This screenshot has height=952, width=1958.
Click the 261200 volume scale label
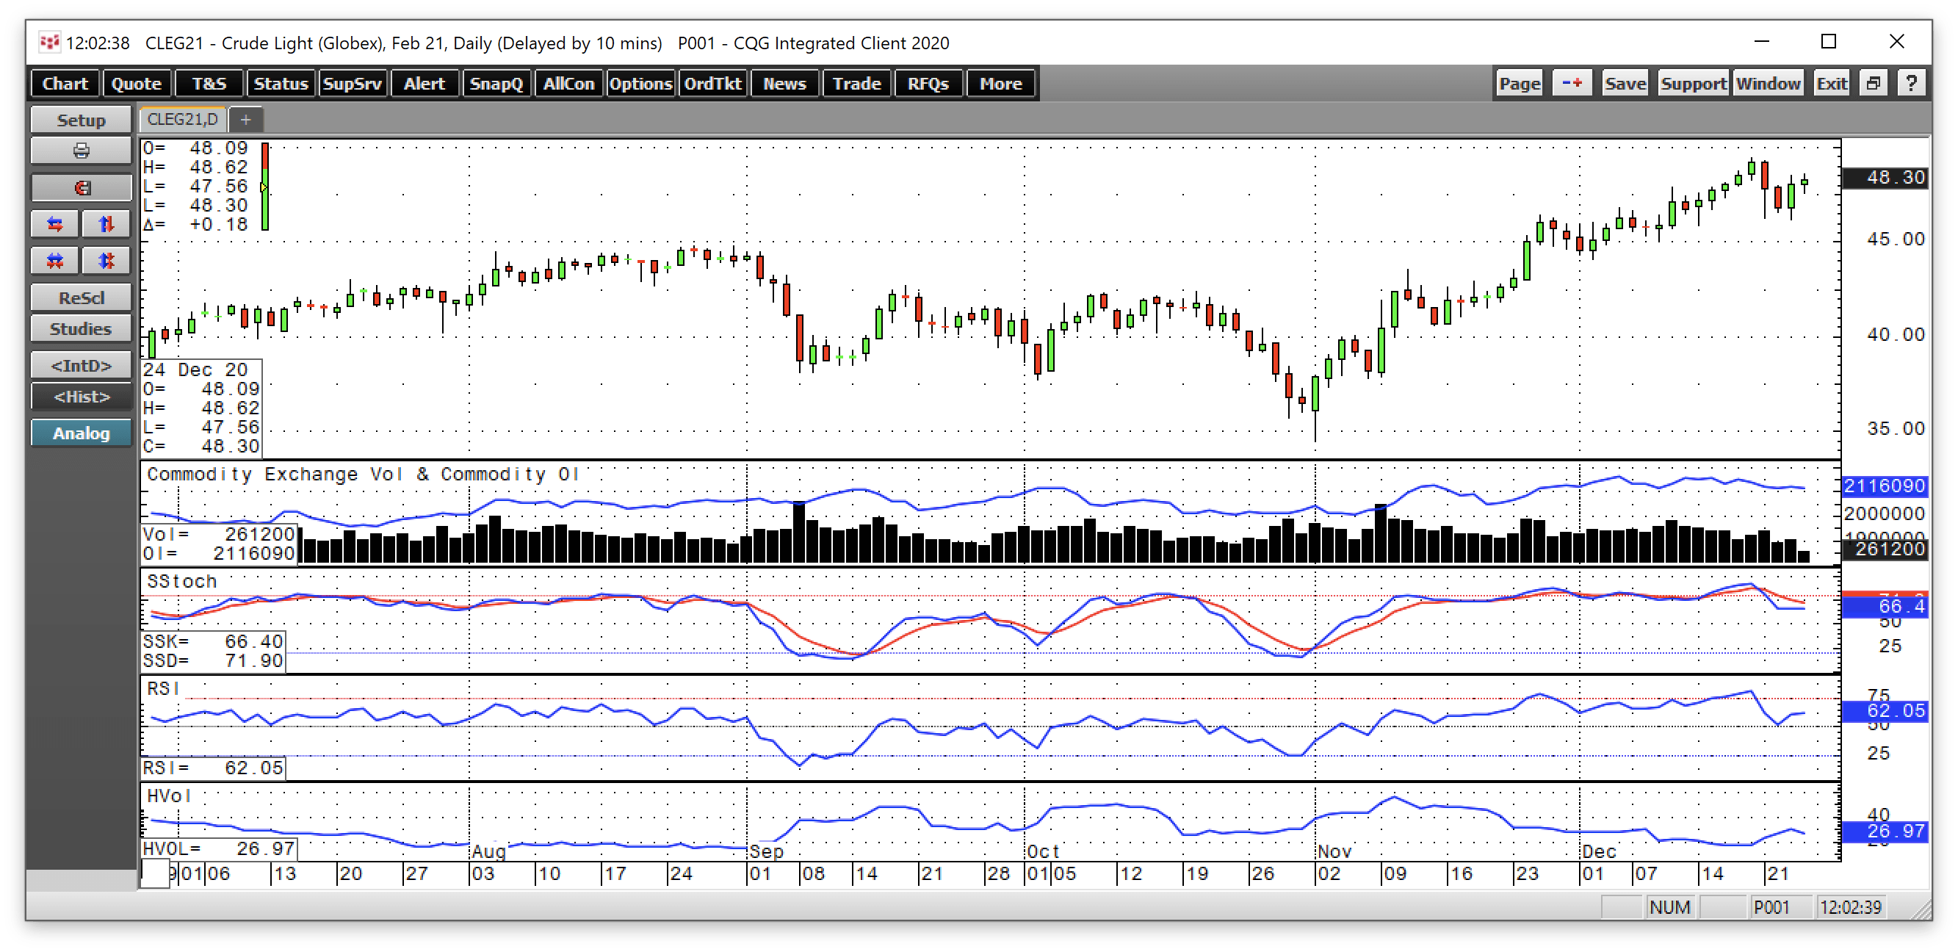[x=1885, y=548]
